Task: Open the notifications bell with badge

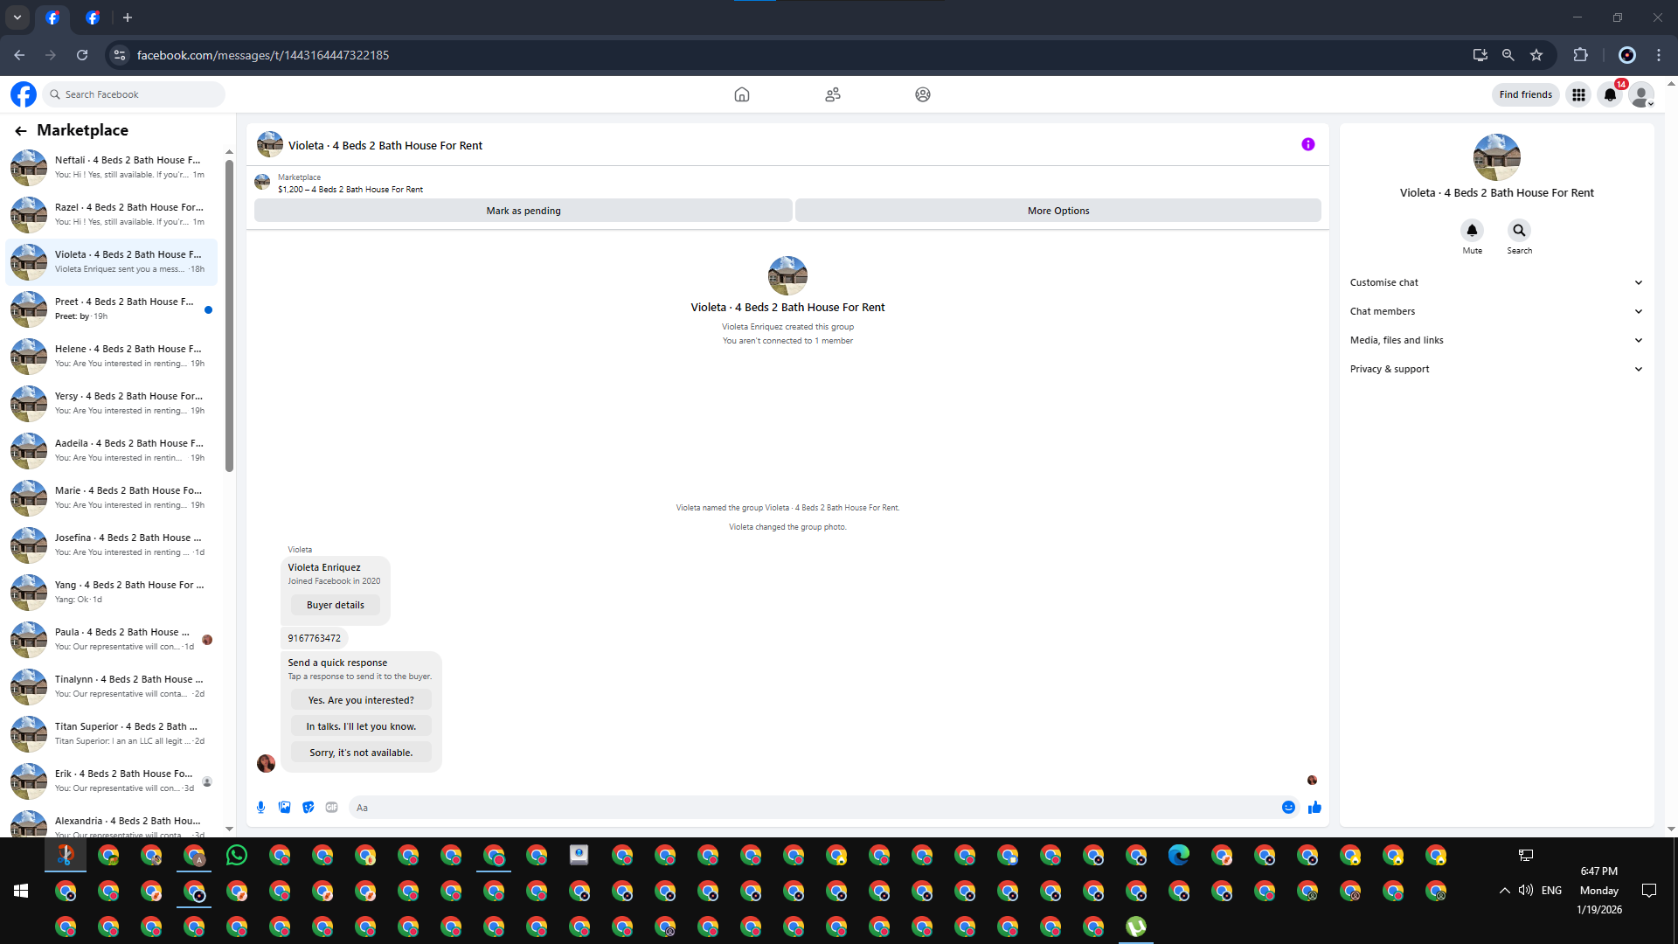Action: click(x=1610, y=94)
